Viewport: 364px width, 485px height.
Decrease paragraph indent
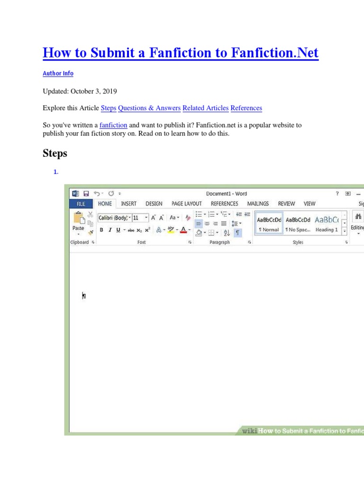pos(239,214)
